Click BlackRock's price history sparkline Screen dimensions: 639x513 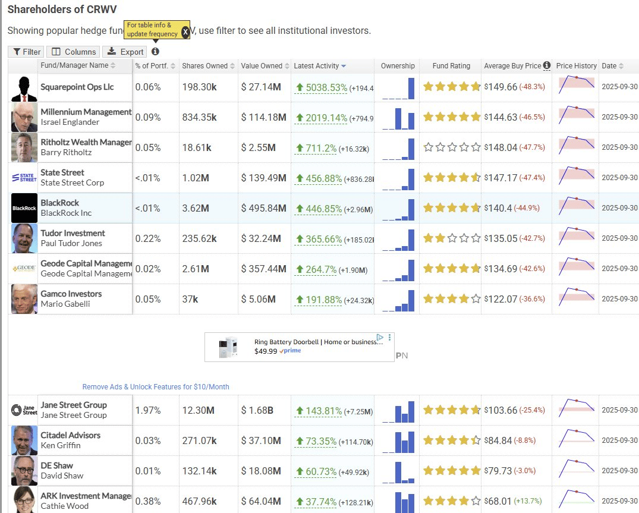(x=577, y=206)
